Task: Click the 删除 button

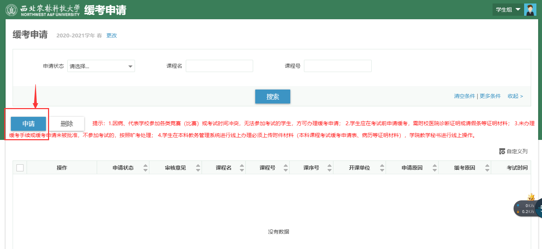Action: (67, 124)
